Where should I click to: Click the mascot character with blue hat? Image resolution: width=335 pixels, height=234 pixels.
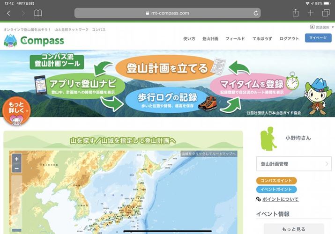click(x=317, y=96)
